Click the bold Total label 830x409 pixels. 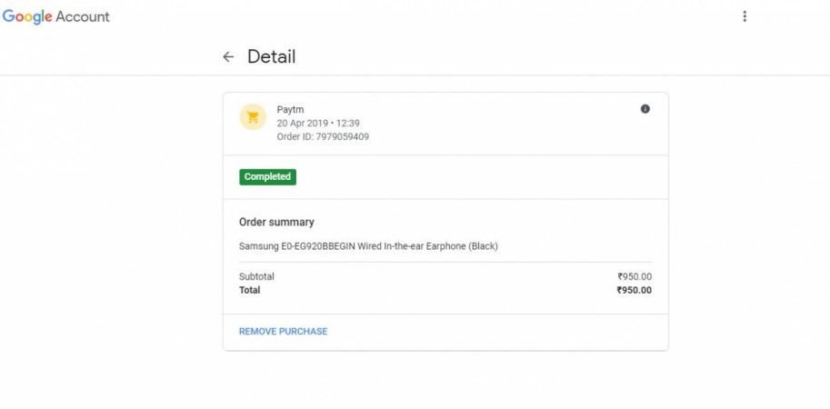pos(250,290)
